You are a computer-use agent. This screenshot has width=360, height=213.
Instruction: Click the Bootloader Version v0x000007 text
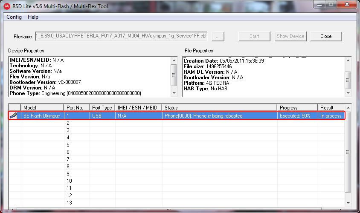click(x=45, y=82)
